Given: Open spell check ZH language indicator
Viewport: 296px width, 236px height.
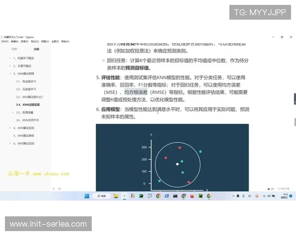Looking at the screenshot, I should click(271, 189).
